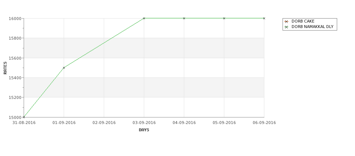Screen dimensions: 355x156
Task: Select the DORB CAKE legend label
Action: pyautogui.click(x=303, y=21)
